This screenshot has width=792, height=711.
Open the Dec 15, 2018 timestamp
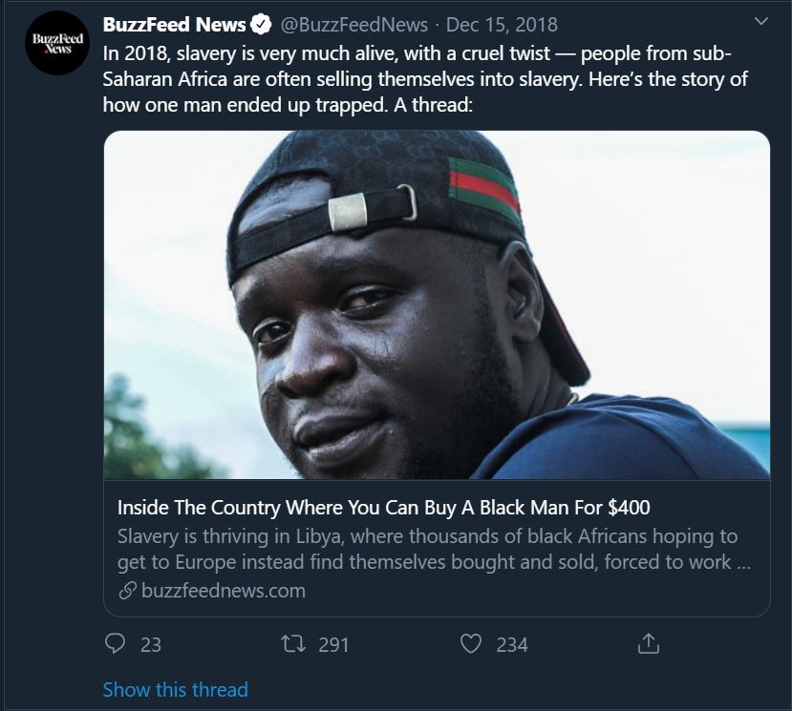coord(502,24)
